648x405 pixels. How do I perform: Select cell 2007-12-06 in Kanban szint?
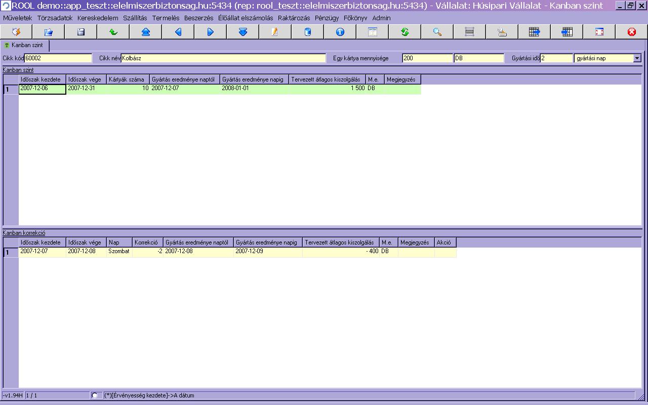point(43,89)
